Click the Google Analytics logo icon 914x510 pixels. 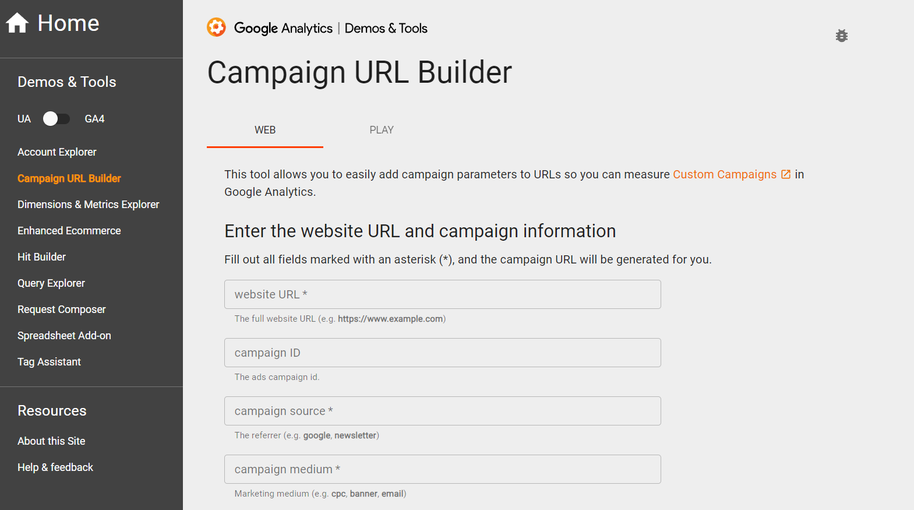[216, 27]
